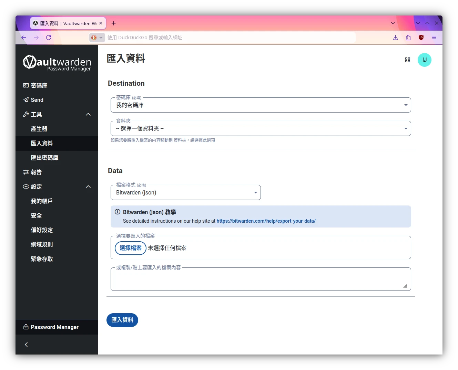
Task: Click the textarea resize handle
Action: point(405,286)
